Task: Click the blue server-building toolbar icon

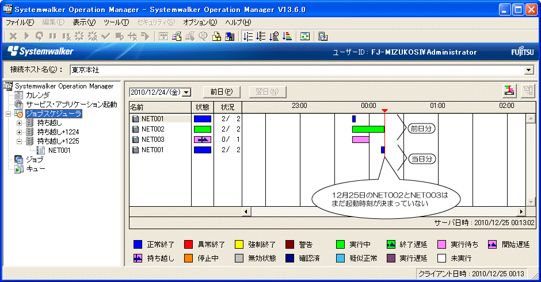Action: 230,36
